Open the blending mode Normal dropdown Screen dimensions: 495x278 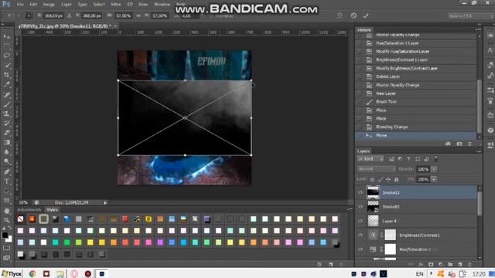[377, 169]
